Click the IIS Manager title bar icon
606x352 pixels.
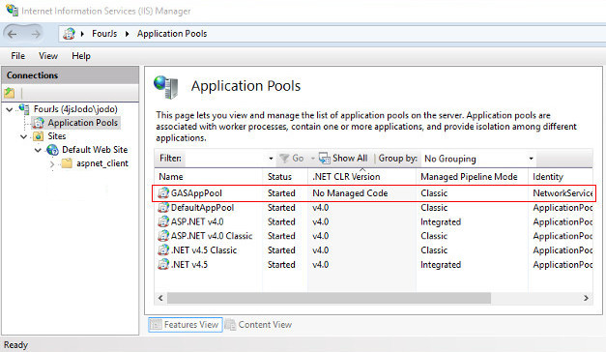pyautogui.click(x=12, y=10)
